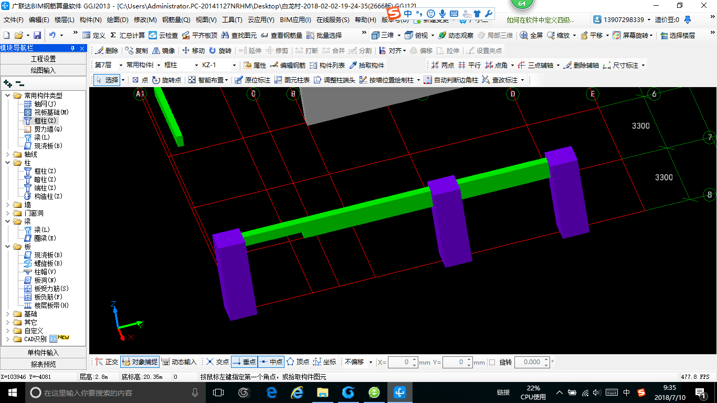Screen dimensions: 717x403
Task: Click the 报表预览 navigation button
Action: tap(43, 364)
